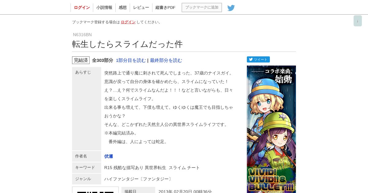Click the ツイート tweet button
This screenshot has height=193, width=368.
(x=258, y=59)
